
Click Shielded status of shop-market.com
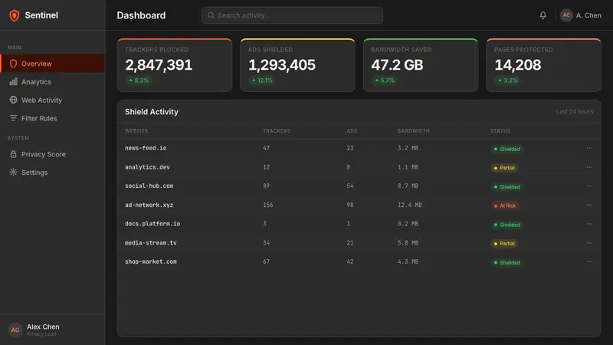pyautogui.click(x=506, y=262)
